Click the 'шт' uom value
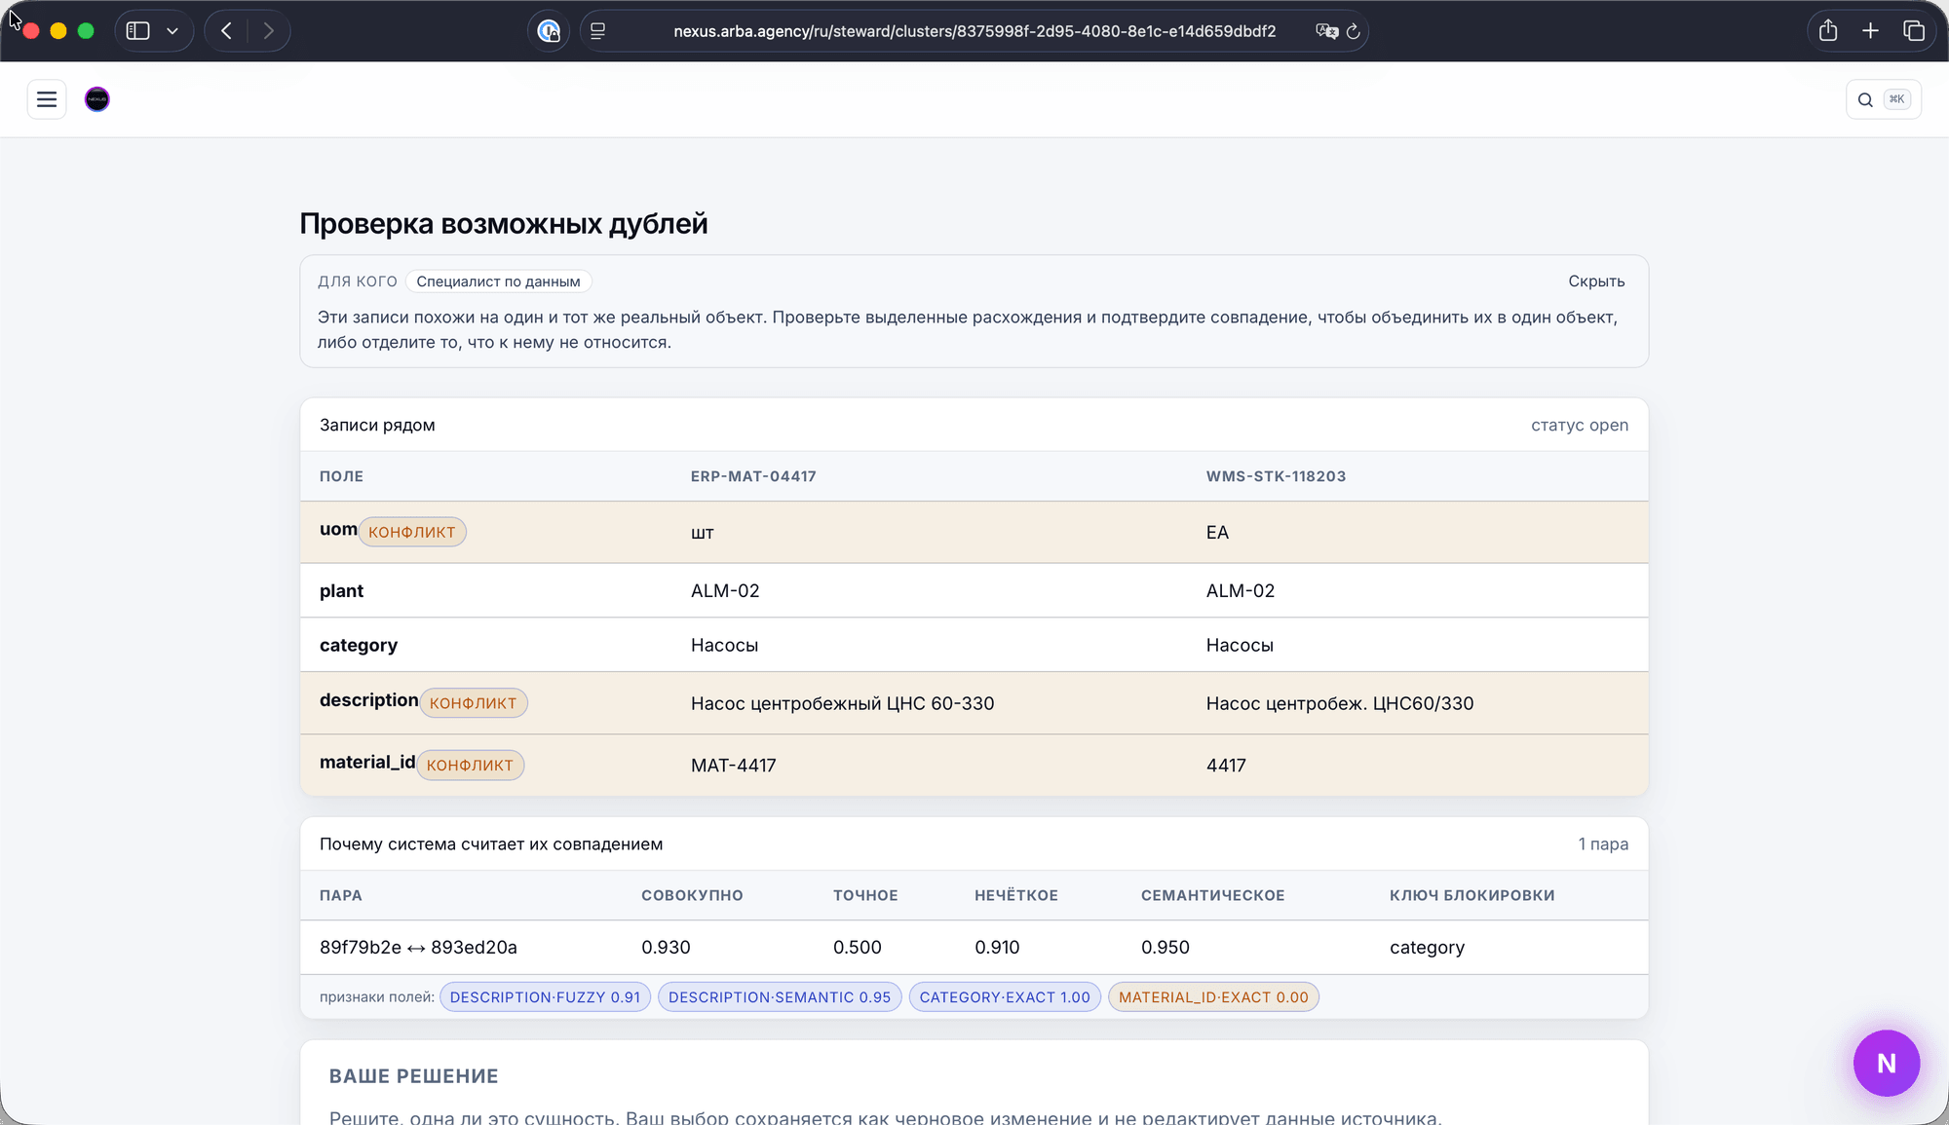 tap(703, 533)
